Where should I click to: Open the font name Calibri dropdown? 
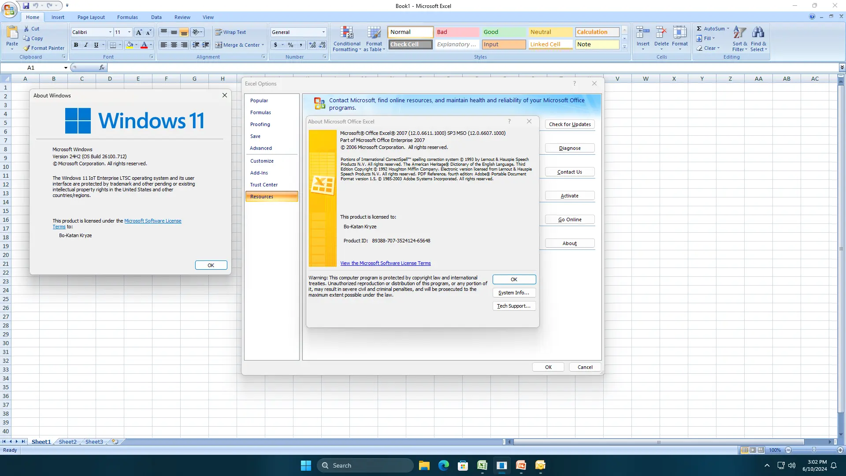[x=110, y=32]
